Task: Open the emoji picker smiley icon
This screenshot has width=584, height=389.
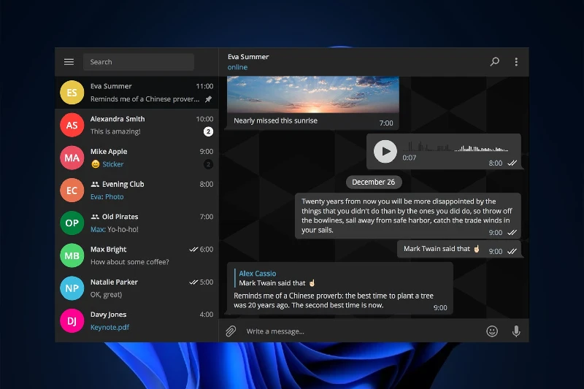Action: point(492,331)
